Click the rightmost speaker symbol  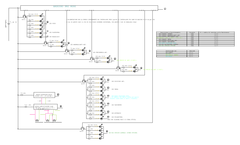[54, 121]
